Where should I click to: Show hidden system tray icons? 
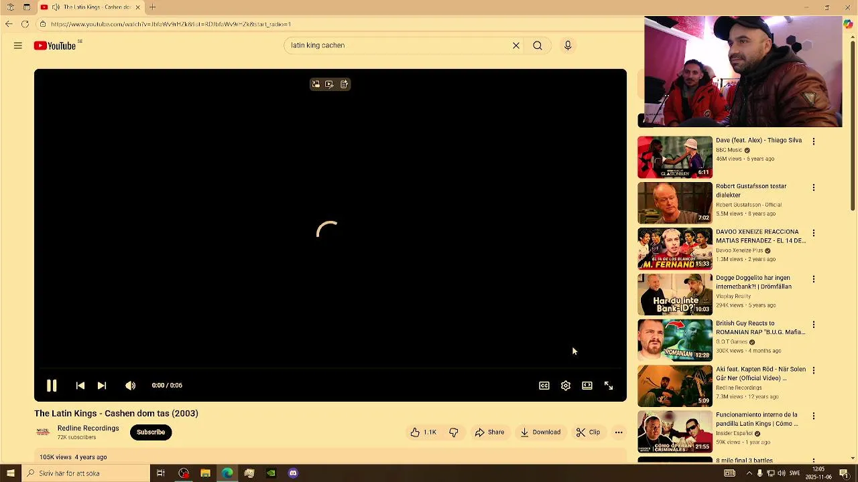point(749,473)
